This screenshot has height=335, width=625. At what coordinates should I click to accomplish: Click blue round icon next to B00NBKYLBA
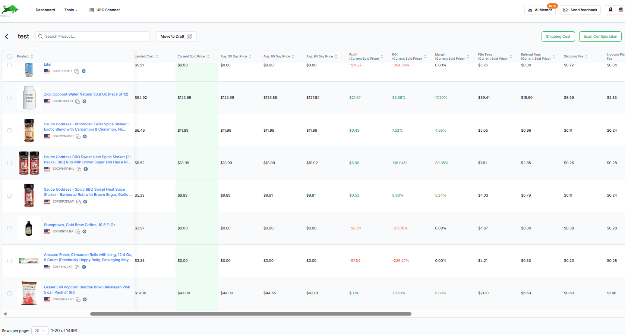pos(85,232)
